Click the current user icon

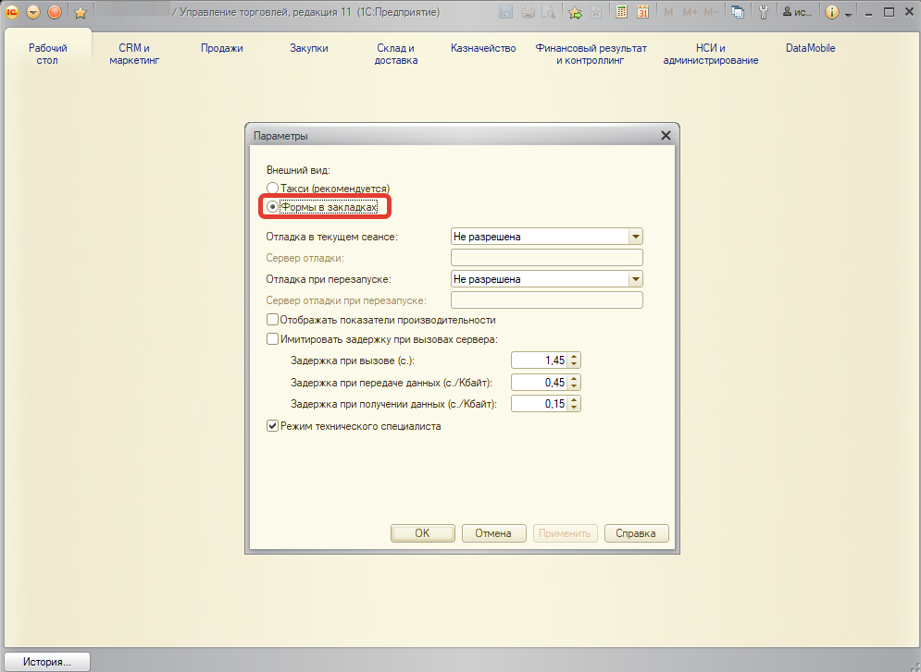pos(798,12)
